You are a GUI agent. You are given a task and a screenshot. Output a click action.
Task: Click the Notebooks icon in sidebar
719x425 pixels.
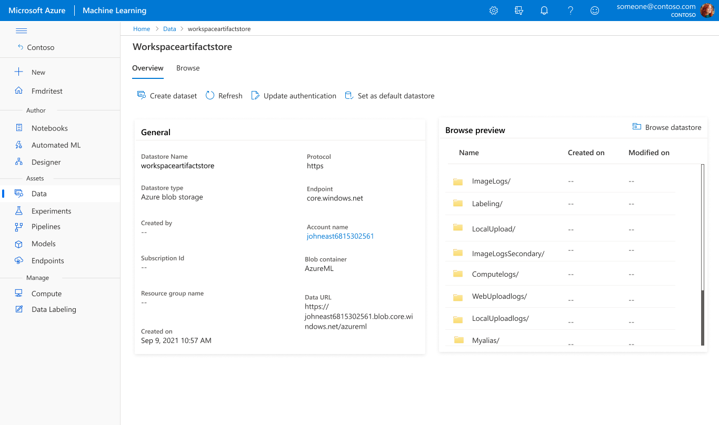pos(19,128)
